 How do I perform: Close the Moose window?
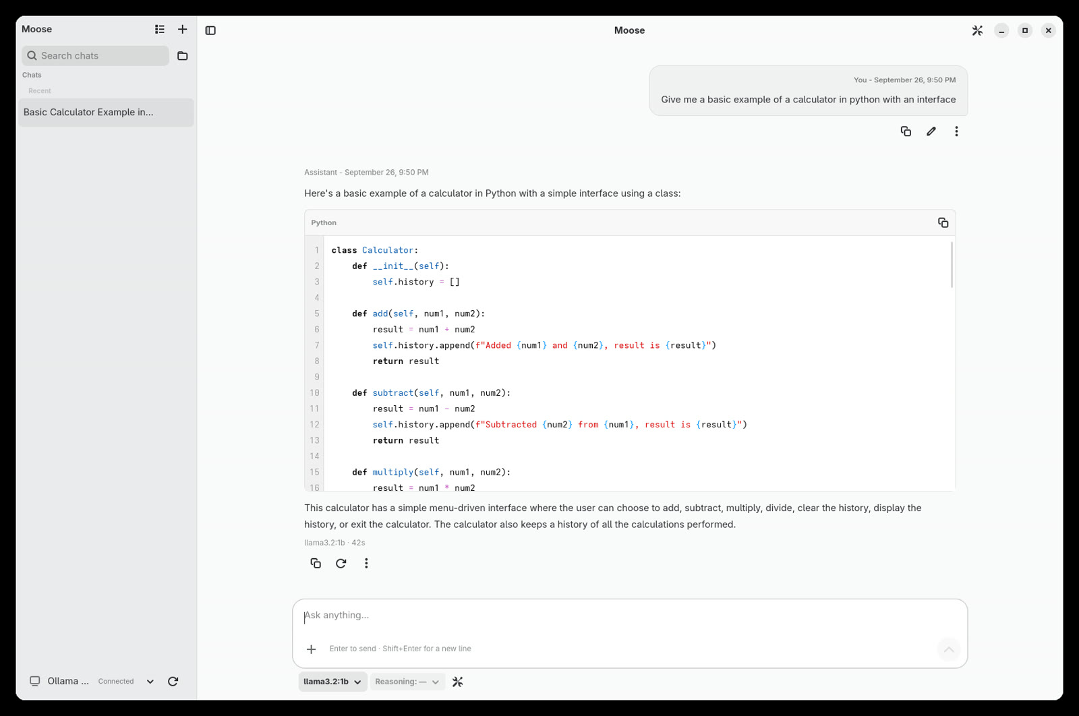[1049, 30]
